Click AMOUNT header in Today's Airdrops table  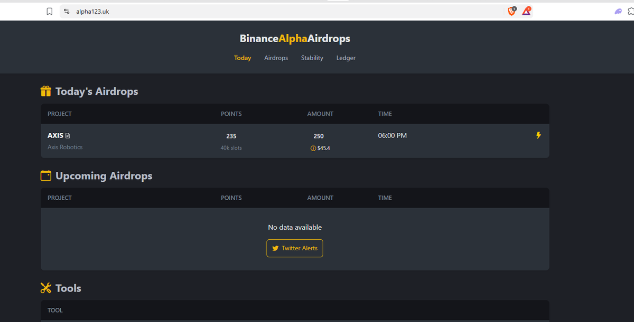pyautogui.click(x=321, y=114)
